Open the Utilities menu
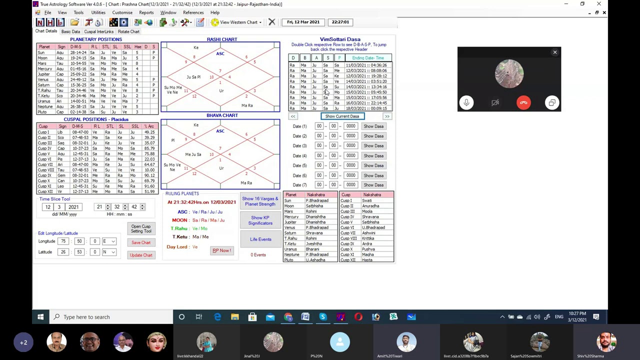This screenshot has height=360, width=640. (98, 12)
